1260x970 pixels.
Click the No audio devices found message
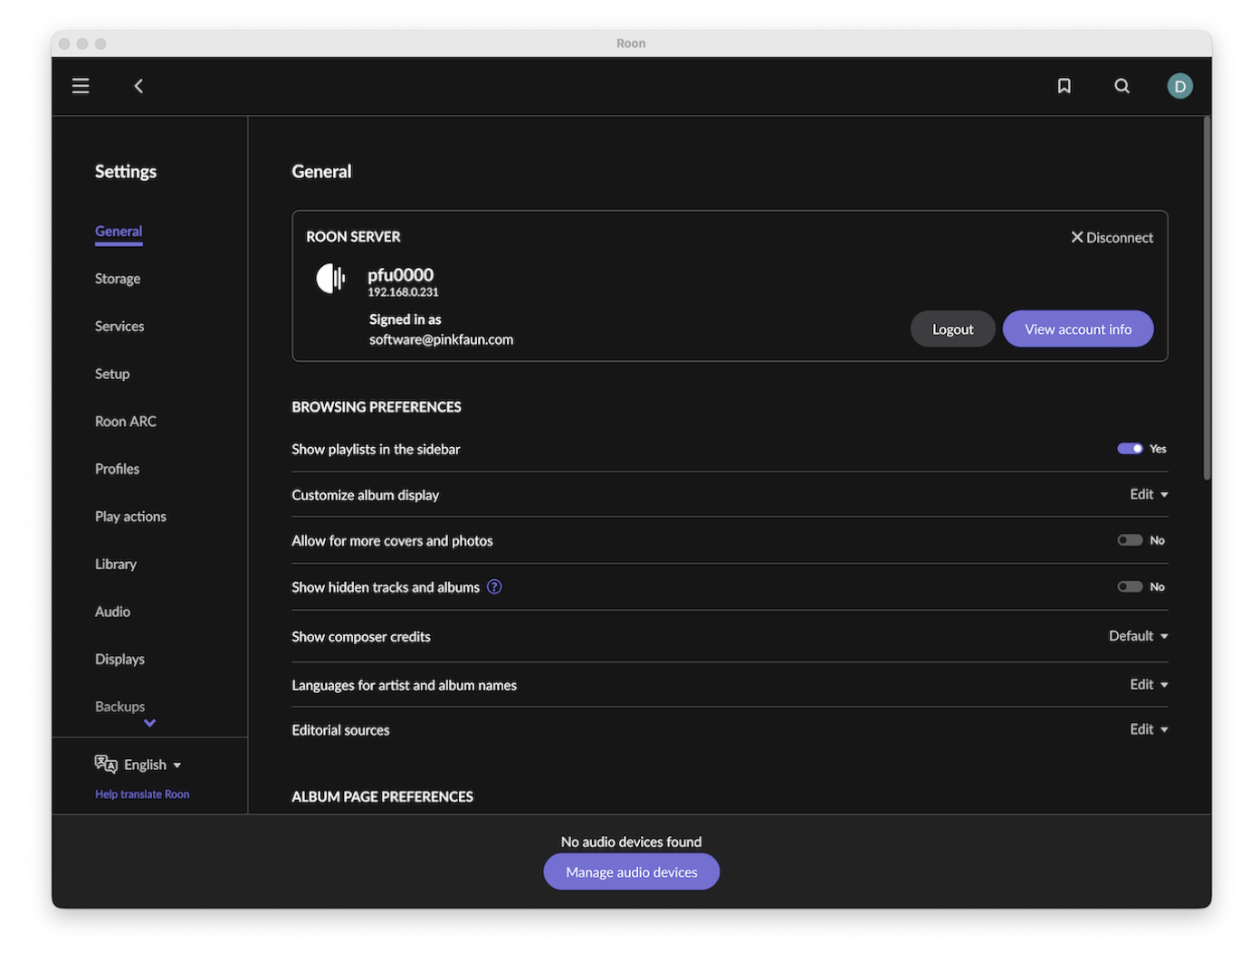pyautogui.click(x=631, y=842)
